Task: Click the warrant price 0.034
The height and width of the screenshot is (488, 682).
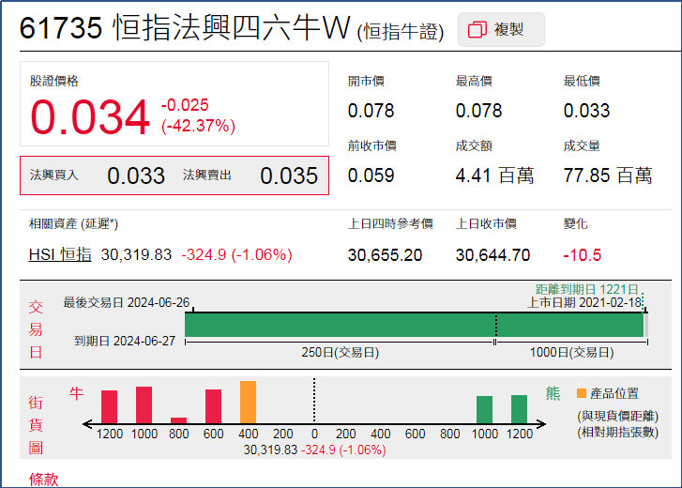Action: tap(90, 116)
